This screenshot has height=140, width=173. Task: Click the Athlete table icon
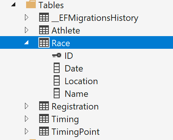click(x=44, y=30)
